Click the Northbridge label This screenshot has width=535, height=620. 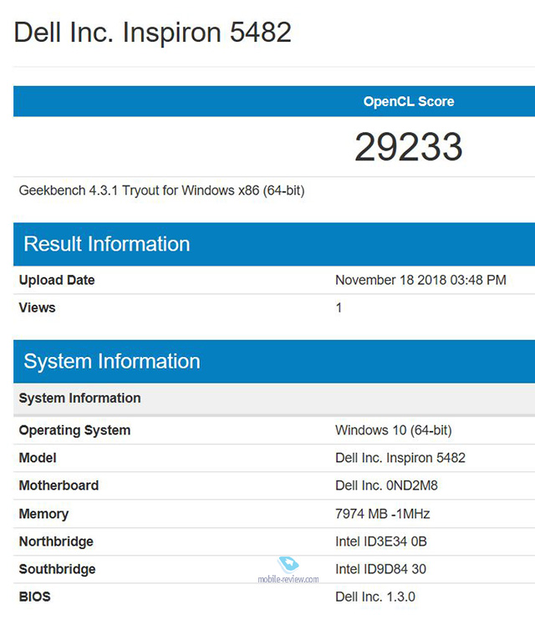tap(56, 541)
